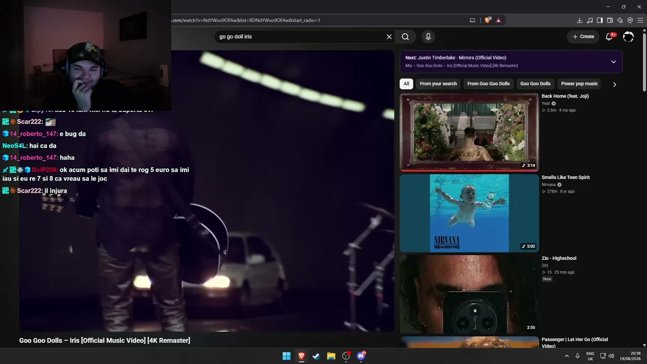Open Brave Rewards triangle icon
This screenshot has height=364, width=647.
[x=498, y=20]
